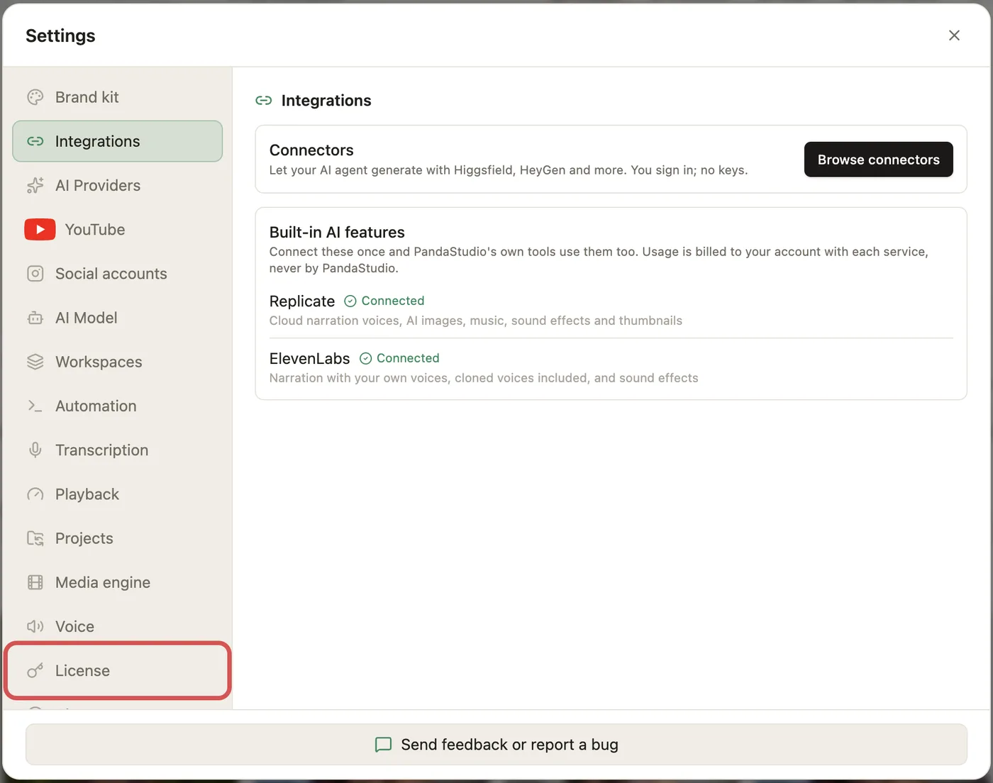The width and height of the screenshot is (993, 783).
Task: Click the Replicate connected checkmark icon
Action: click(350, 301)
